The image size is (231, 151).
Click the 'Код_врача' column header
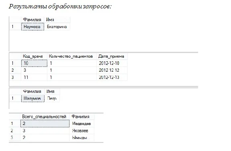pyautogui.click(x=34, y=56)
